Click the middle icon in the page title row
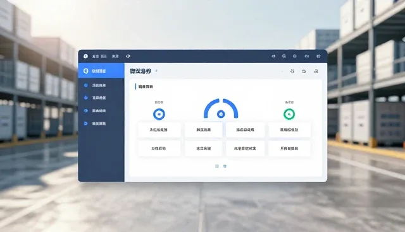This screenshot has width=405, height=232. pyautogui.click(x=304, y=71)
